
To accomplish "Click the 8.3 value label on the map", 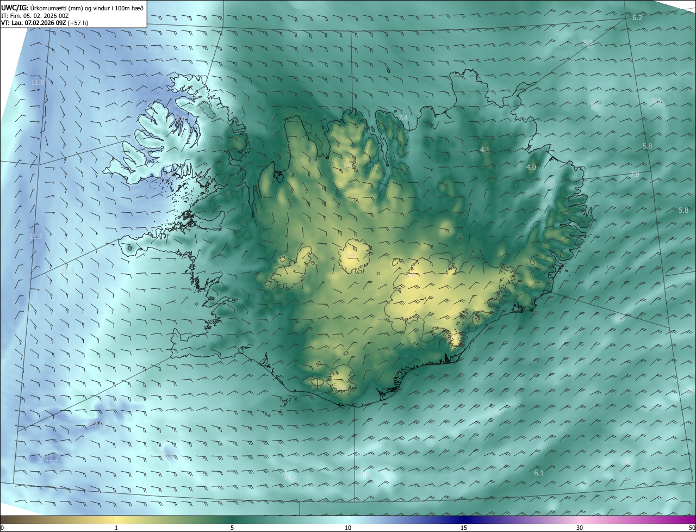I will coord(588,42).
